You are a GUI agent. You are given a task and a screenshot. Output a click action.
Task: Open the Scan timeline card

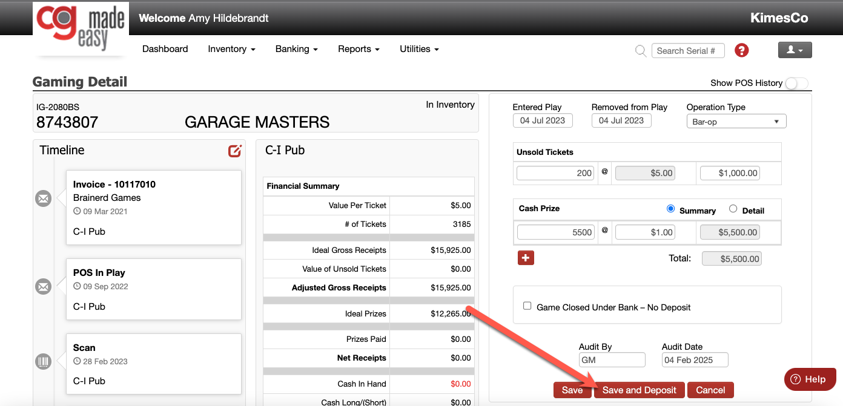pyautogui.click(x=154, y=364)
